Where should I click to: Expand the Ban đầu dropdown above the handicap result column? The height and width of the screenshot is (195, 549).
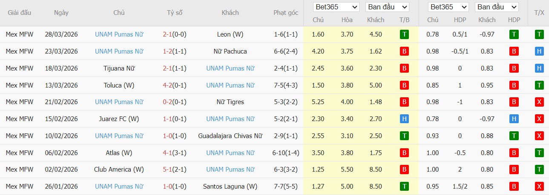[497, 7]
